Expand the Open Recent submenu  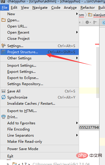(x=40, y=32)
